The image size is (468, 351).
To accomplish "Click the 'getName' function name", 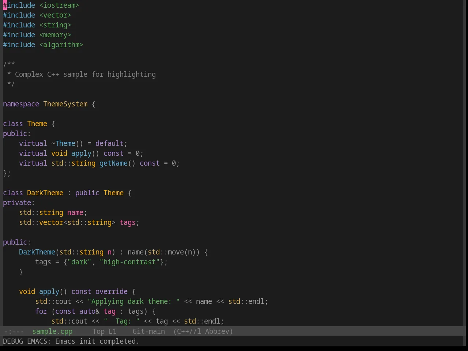I will pos(113,163).
